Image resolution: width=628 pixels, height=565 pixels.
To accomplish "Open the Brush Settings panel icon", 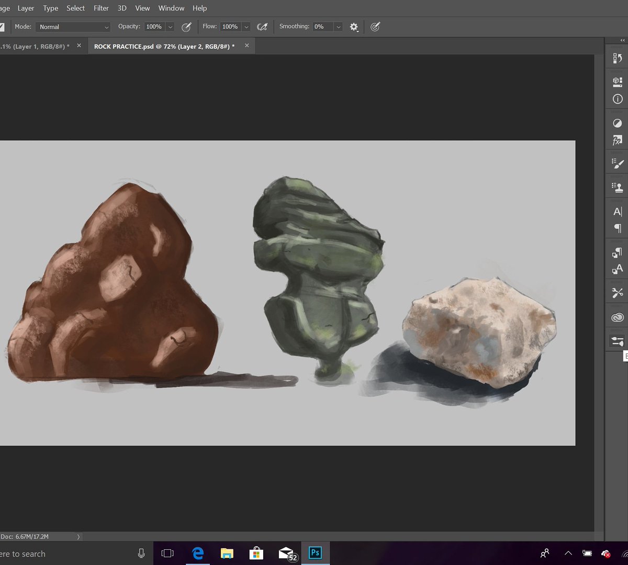I will [x=618, y=164].
